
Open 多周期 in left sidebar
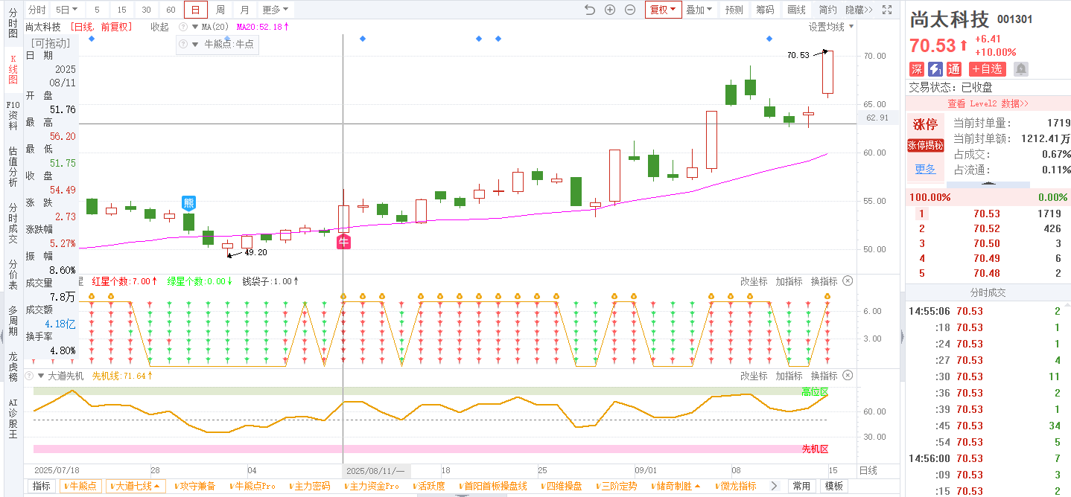[13, 321]
